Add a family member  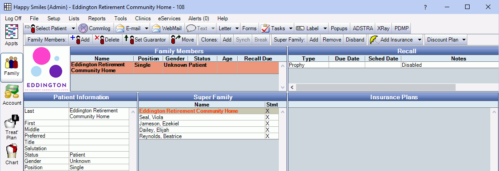coord(80,40)
